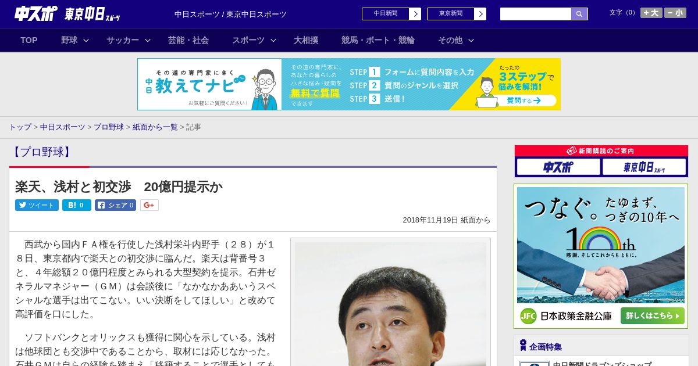Click the 中スポ logo in header
Image resolution: width=698 pixels, height=366 pixels.
pyautogui.click(x=36, y=13)
